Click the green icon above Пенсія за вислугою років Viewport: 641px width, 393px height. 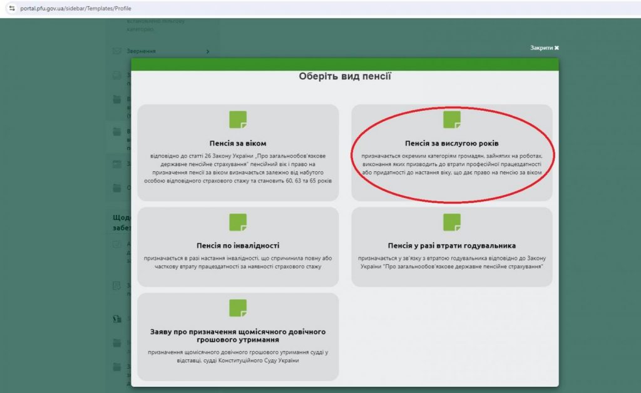click(x=451, y=119)
